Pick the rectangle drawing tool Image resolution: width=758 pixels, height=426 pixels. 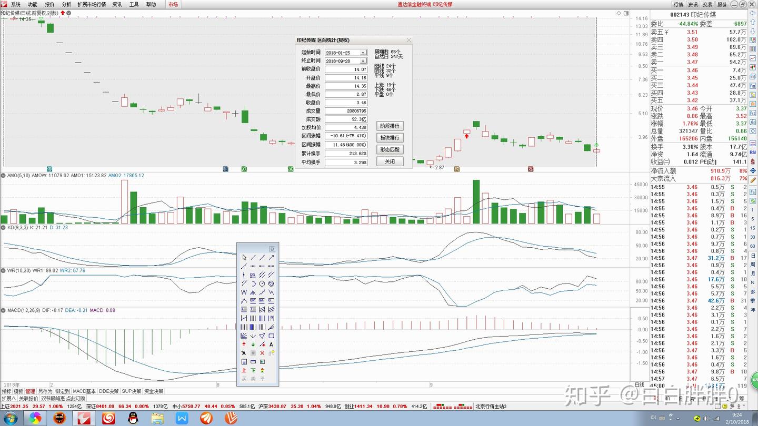tap(271, 336)
